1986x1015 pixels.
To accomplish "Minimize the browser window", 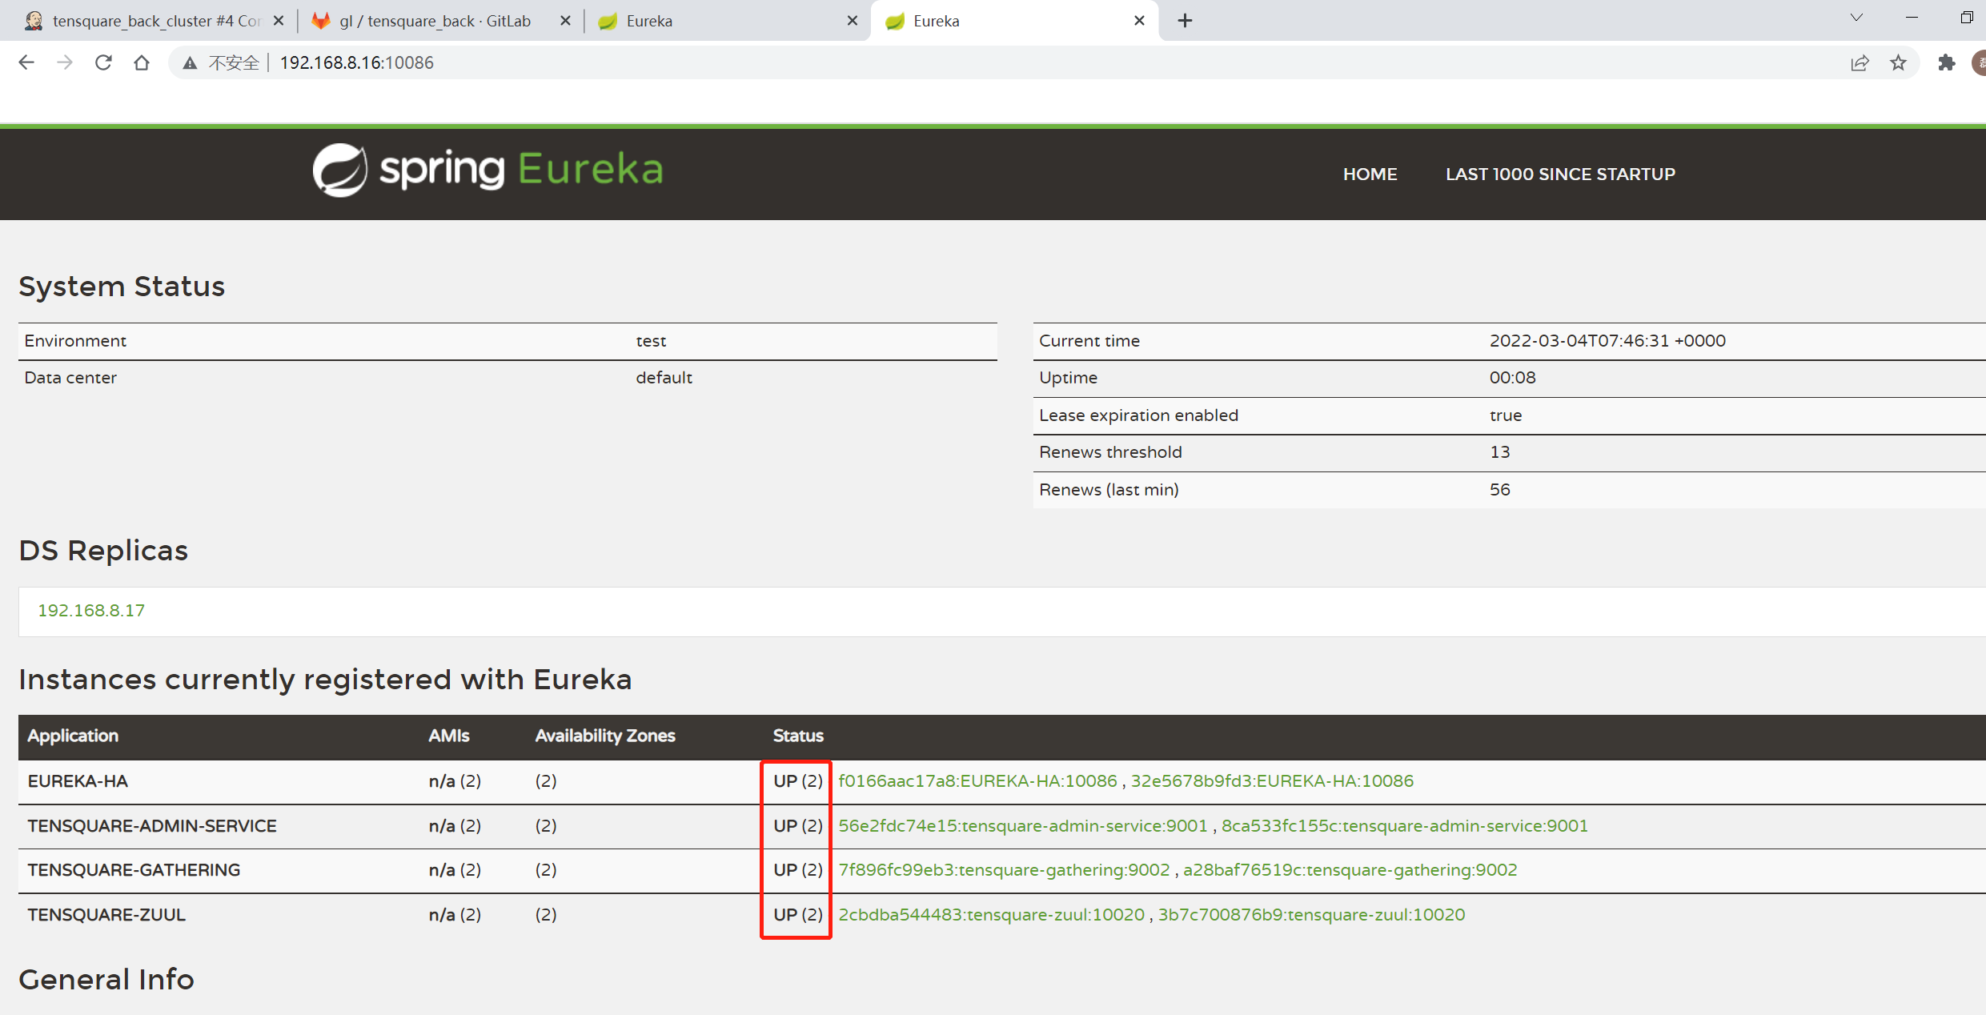I will 1912,18.
